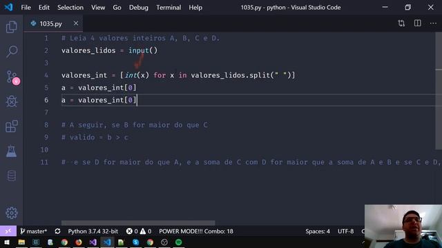
Task: Open the Help menu
Action: (x=195, y=8)
